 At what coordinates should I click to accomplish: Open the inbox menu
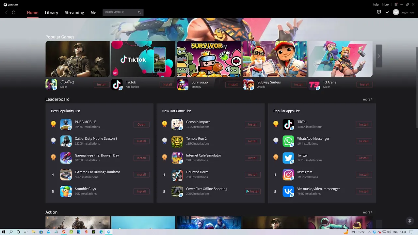385,5
